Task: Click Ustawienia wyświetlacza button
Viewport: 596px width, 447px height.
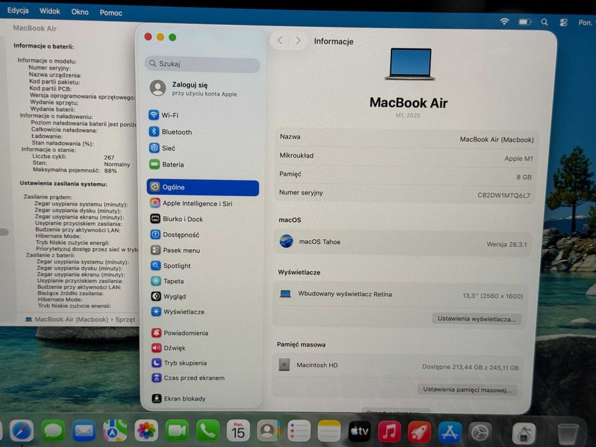Action: [x=477, y=319]
